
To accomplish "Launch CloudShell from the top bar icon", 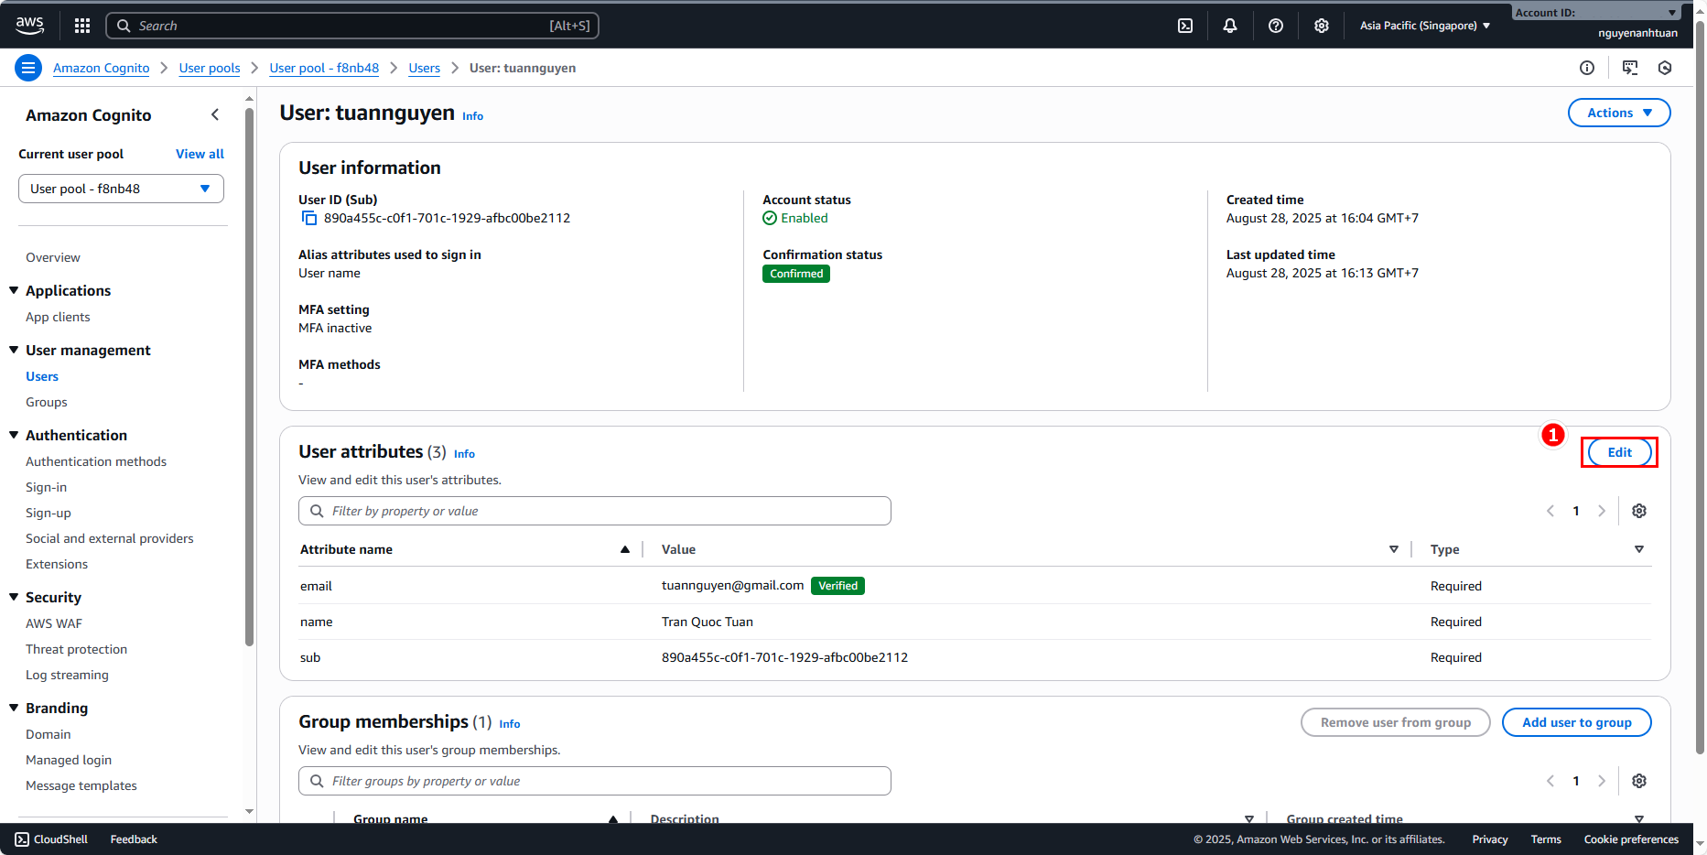I will 1185,26.
